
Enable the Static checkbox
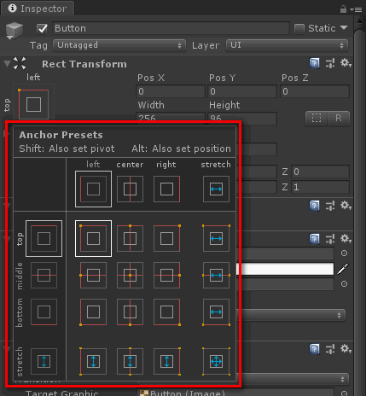(x=299, y=28)
